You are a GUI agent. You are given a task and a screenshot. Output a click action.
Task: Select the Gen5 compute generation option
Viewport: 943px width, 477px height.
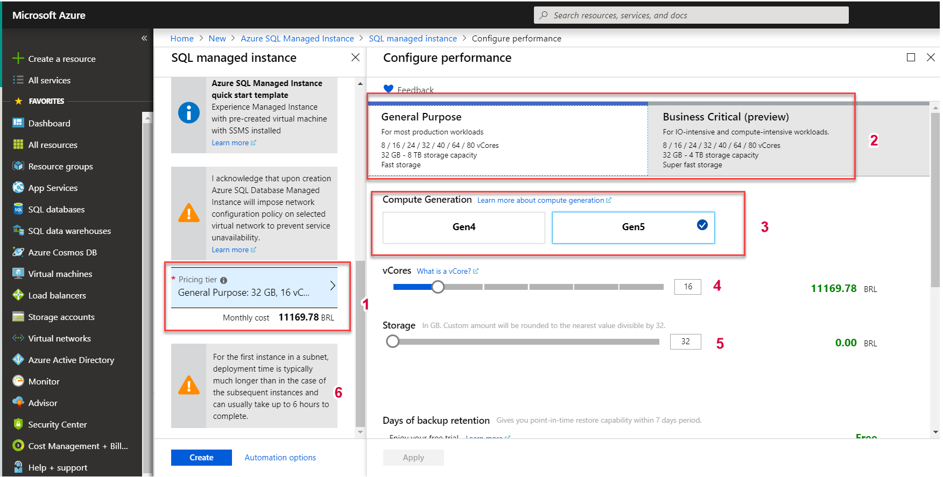633,227
